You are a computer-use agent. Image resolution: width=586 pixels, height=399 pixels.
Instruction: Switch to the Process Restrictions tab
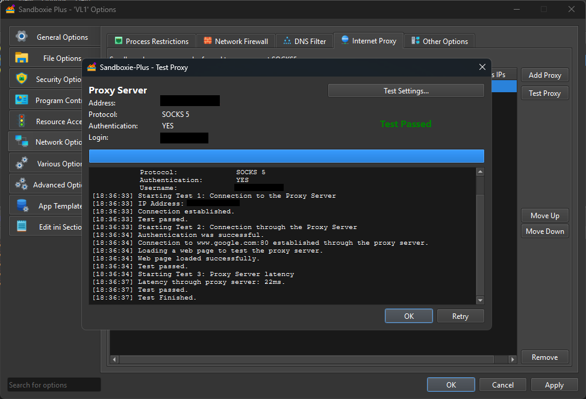coord(151,41)
